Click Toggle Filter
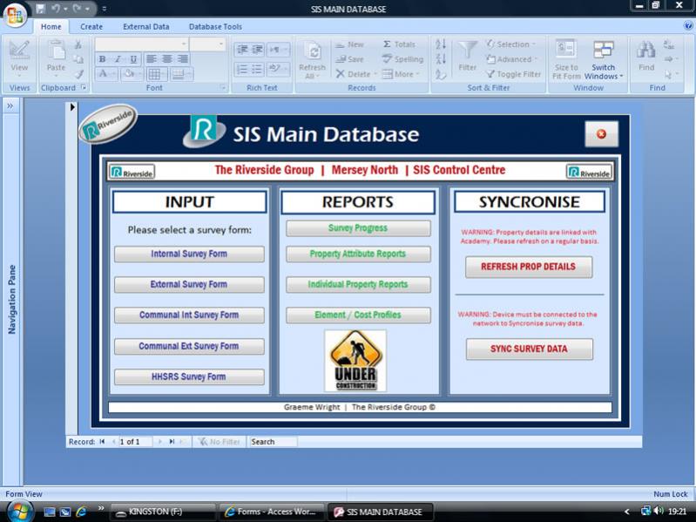 pos(514,74)
